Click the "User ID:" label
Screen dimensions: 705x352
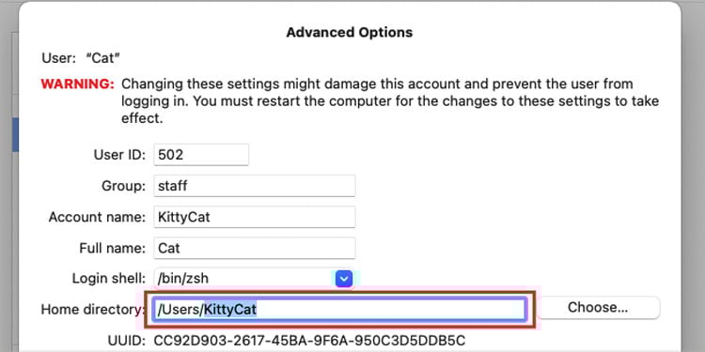tap(119, 155)
